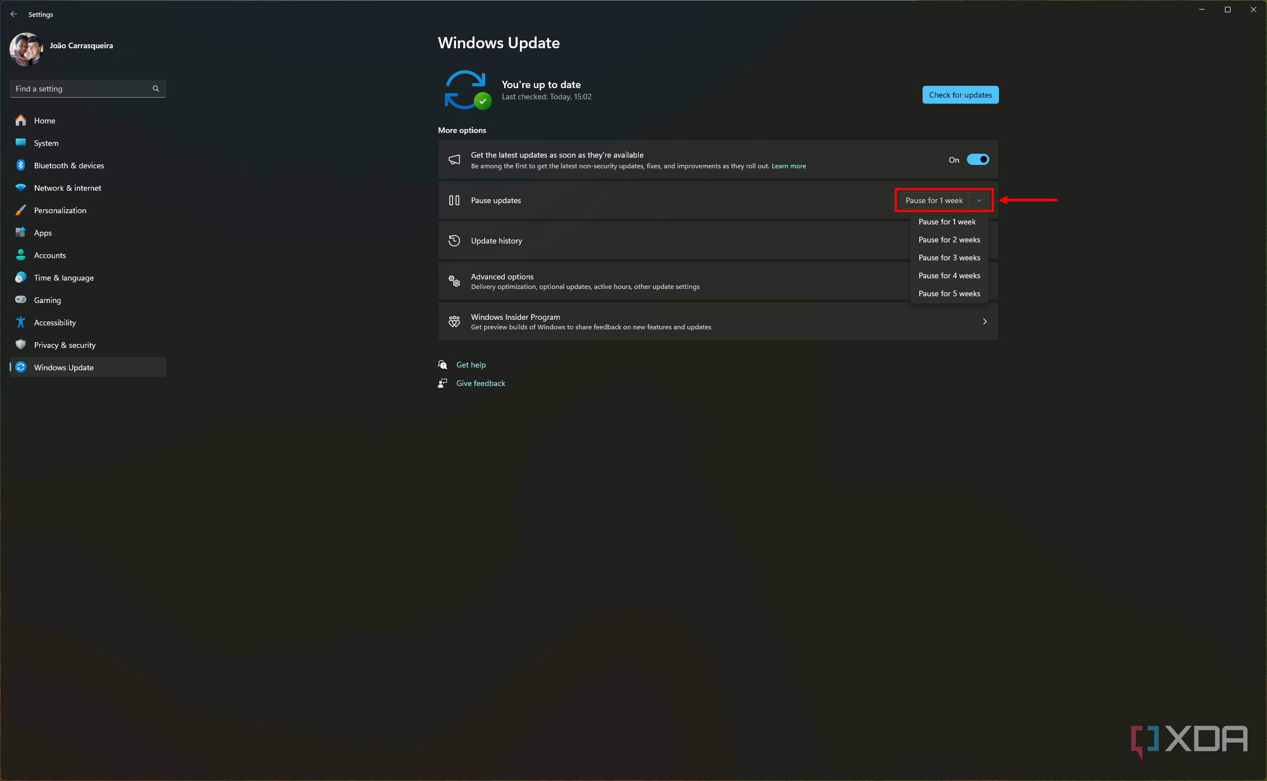
Task: Click the pause duration dropdown chevron
Action: click(x=979, y=200)
